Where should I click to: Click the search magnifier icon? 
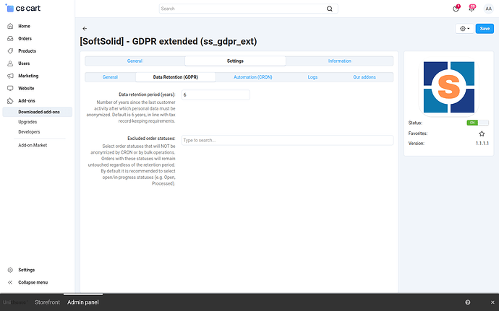click(330, 9)
